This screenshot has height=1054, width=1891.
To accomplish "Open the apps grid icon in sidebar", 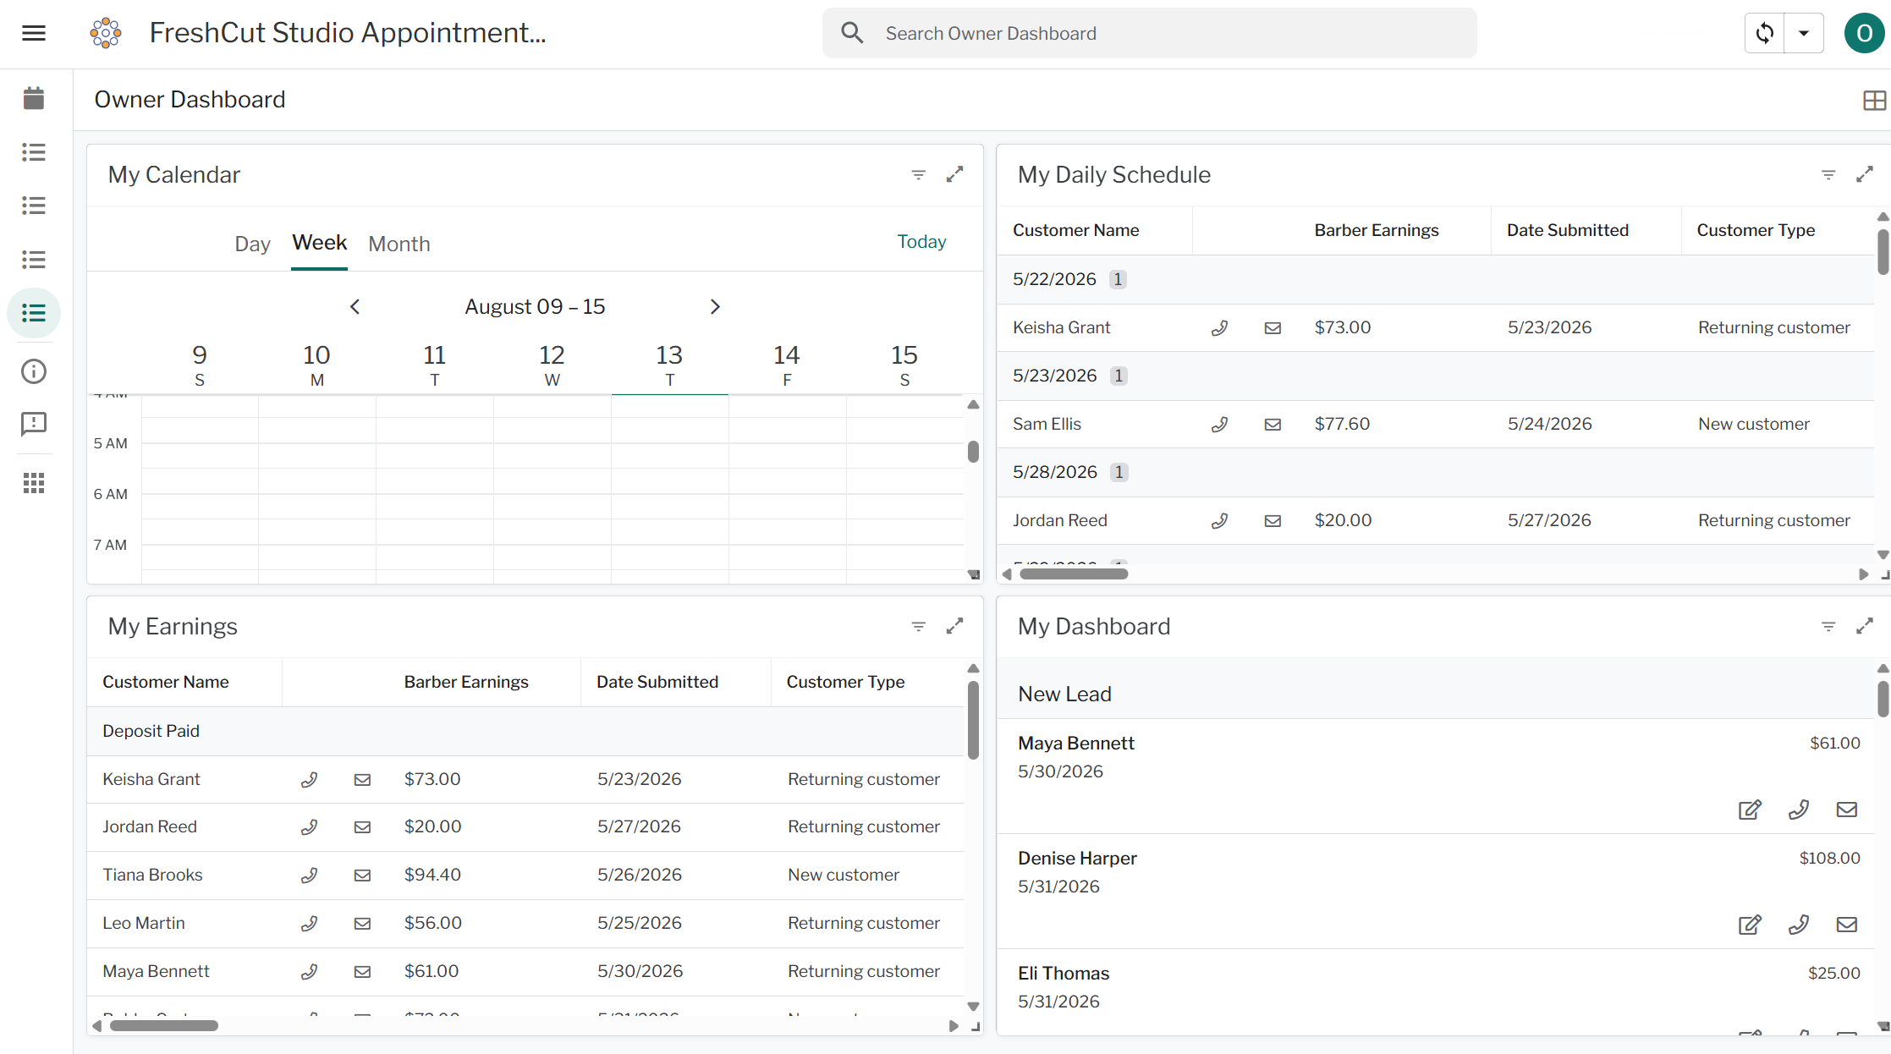I will 34,483.
